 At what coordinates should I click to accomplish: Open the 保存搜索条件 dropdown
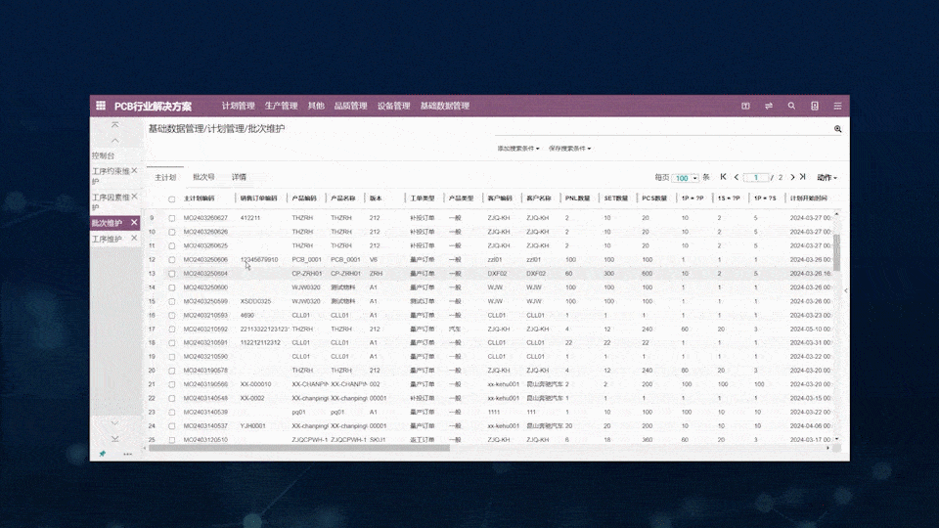click(x=569, y=149)
